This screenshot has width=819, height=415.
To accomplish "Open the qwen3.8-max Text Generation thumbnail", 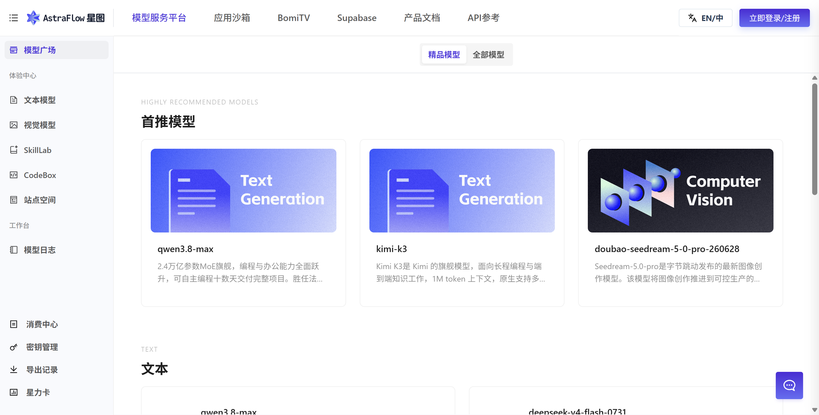I will pyautogui.click(x=243, y=190).
